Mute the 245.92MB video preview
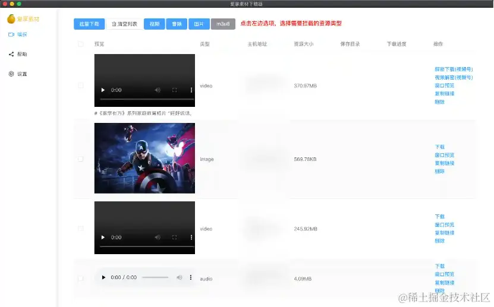Viewport: 494px width, 307px height. tap(158, 237)
